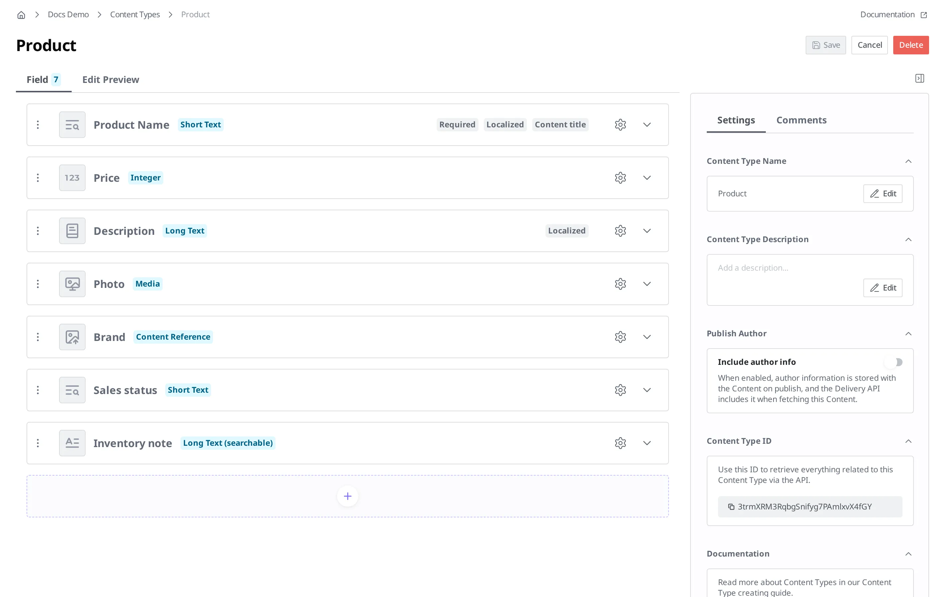
Task: Expand the Brand field row
Action: coord(647,337)
